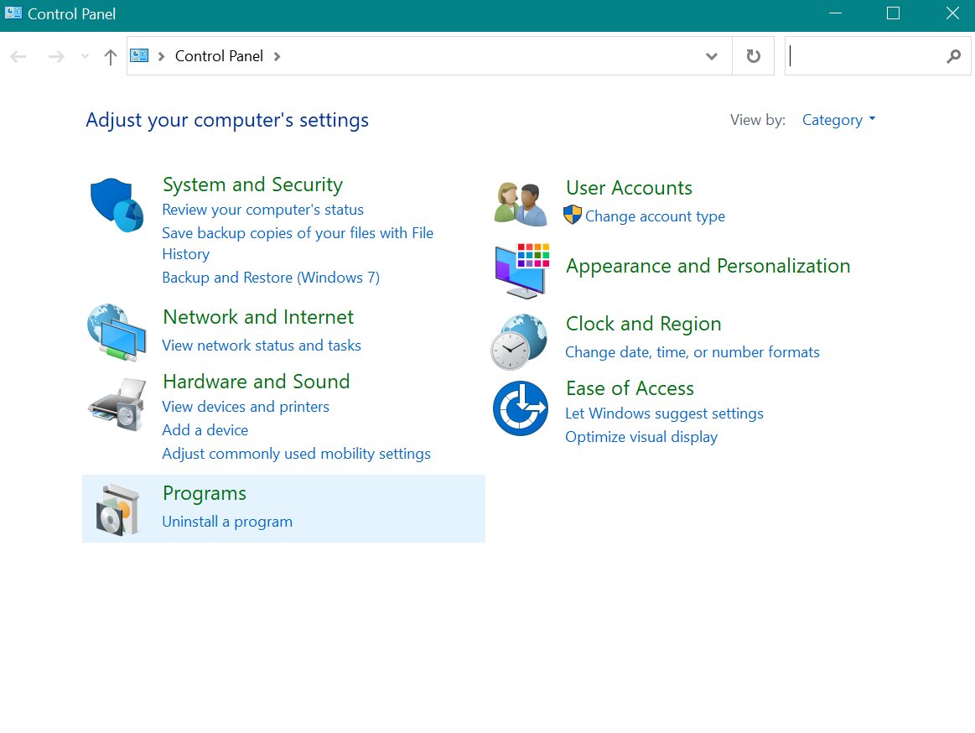Image resolution: width=975 pixels, height=733 pixels.
Task: Click the Appearance and Personalization monitor icon
Action: [522, 270]
